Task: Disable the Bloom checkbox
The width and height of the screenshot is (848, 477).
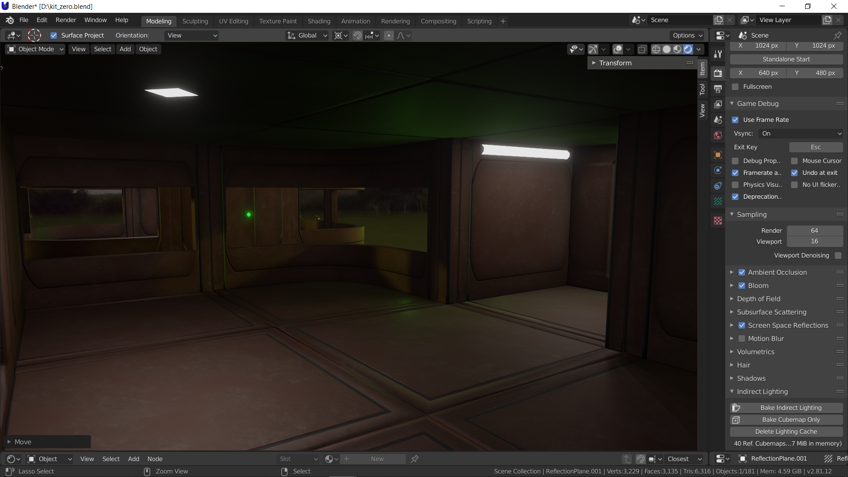Action: 742,285
